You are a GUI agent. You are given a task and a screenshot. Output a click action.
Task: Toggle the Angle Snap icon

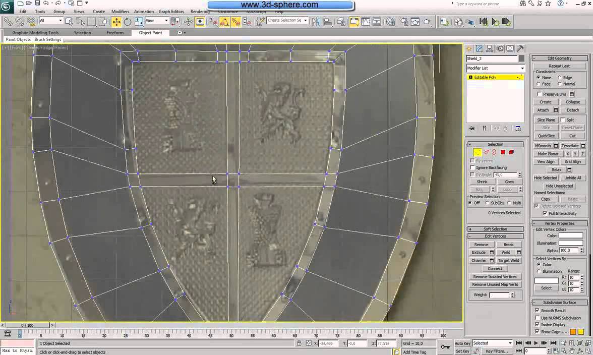coord(224,22)
